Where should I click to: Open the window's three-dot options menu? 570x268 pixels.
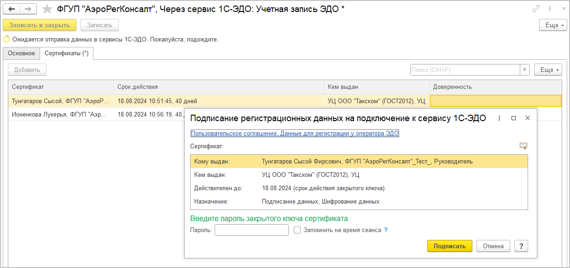click(x=549, y=9)
